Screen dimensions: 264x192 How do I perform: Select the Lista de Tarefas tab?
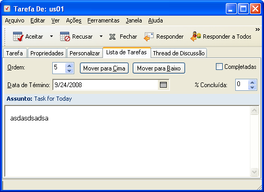[127, 52]
